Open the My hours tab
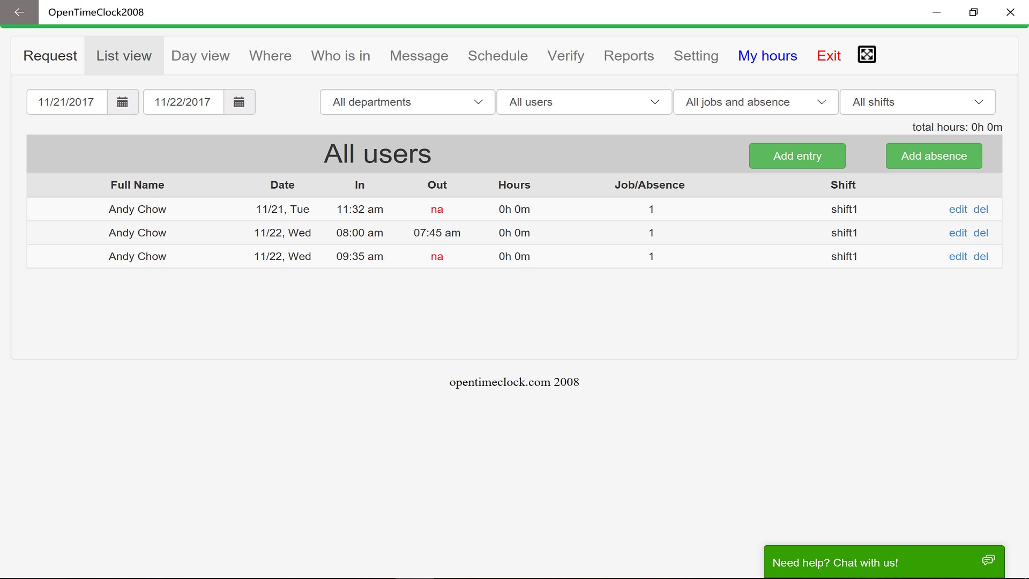 767,56
